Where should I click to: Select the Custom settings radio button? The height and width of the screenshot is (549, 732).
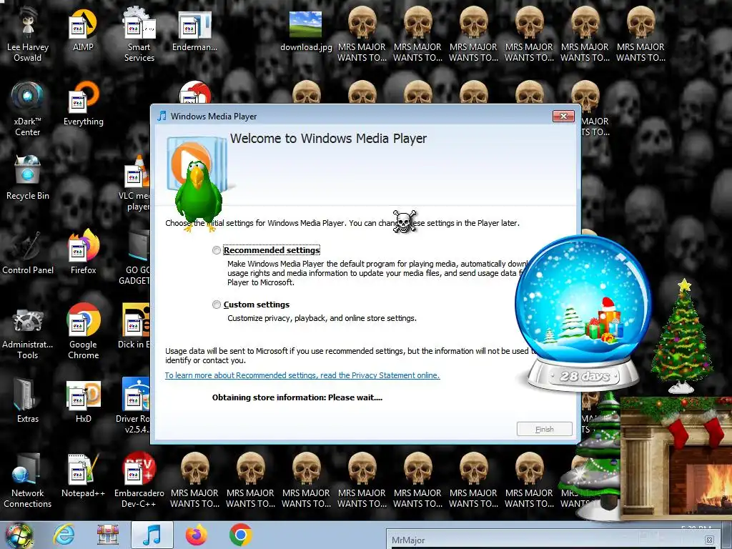(216, 305)
